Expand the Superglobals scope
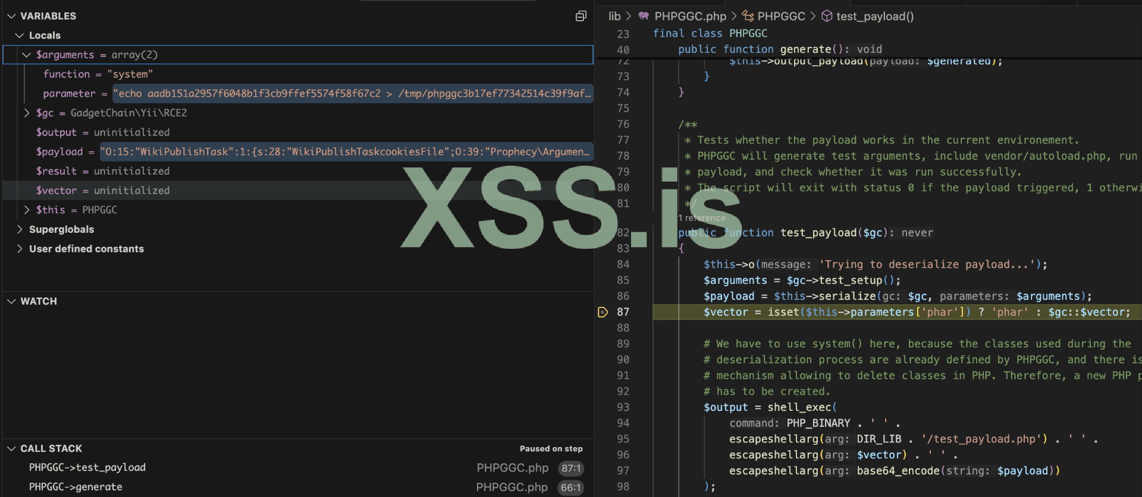 20,229
